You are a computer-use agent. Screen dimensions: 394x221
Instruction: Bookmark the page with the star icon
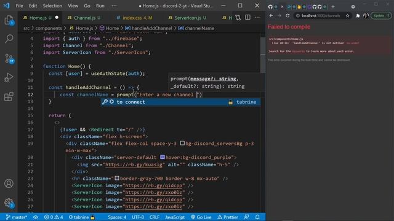pos(347,16)
